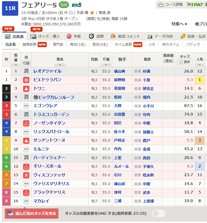The width and height of the screenshot is (207, 223).
Task: Select the 専門紙 sub-tab
Action: pos(58,45)
